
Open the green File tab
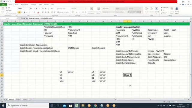coord(3,5)
